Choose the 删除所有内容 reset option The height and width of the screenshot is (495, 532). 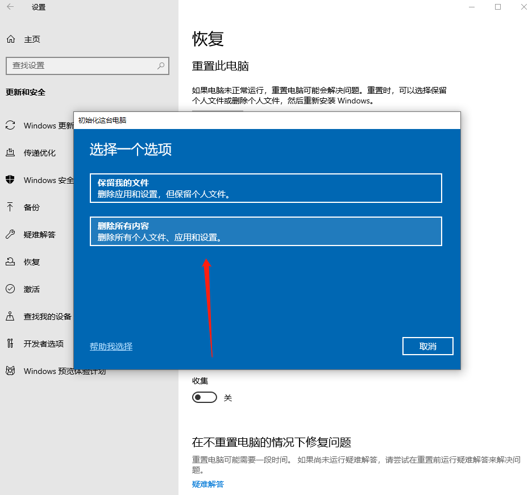pos(265,231)
